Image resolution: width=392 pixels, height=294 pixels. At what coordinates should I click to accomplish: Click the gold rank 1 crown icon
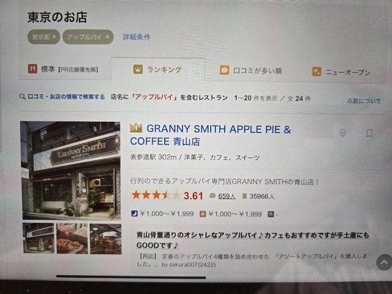(x=136, y=128)
